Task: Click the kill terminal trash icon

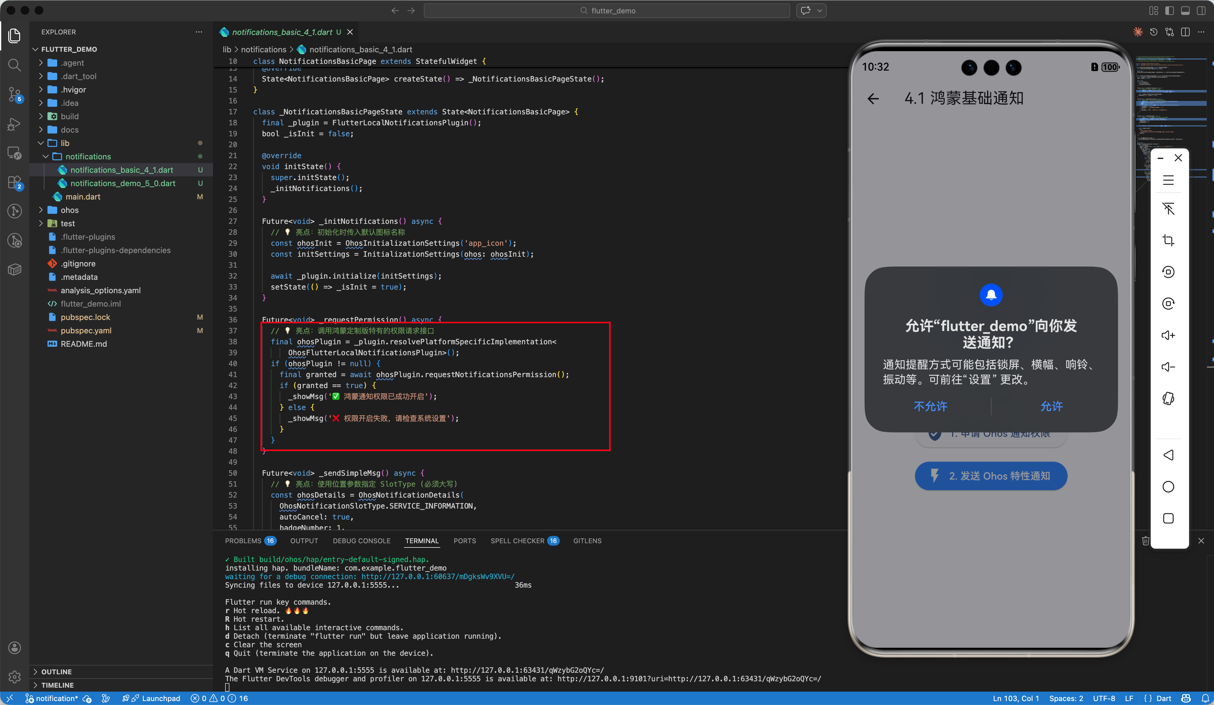Action: click(1146, 541)
